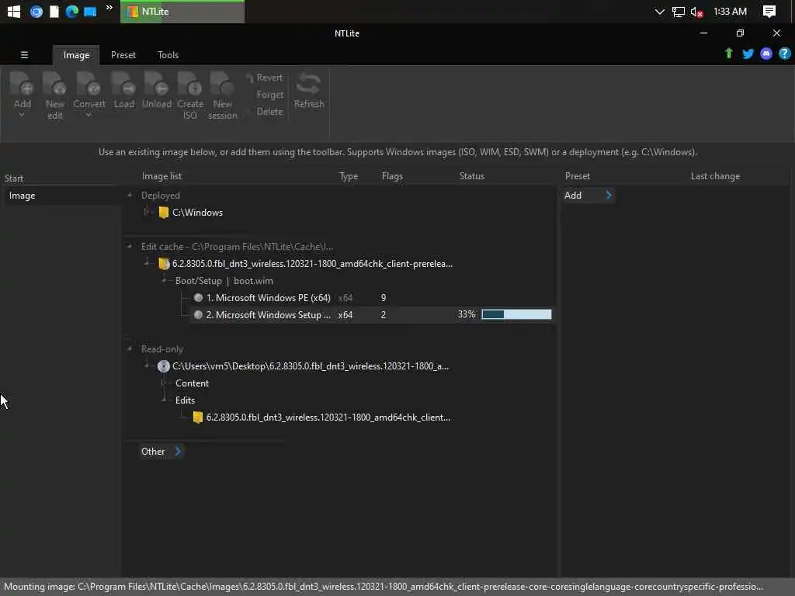Click the Create ISO toolbar icon

click(x=189, y=84)
